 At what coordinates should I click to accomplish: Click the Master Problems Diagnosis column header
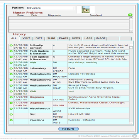pos(54,15)
